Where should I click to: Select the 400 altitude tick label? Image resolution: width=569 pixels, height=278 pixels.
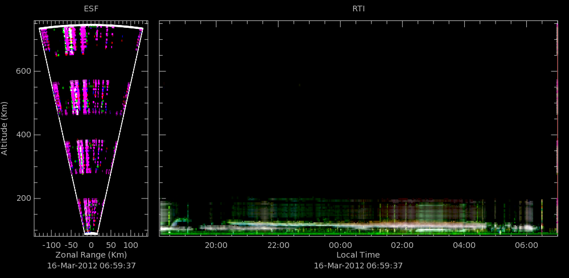tap(23, 134)
